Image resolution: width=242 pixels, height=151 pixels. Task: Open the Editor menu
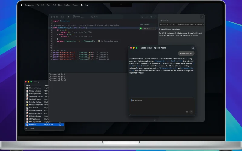click(60, 5)
